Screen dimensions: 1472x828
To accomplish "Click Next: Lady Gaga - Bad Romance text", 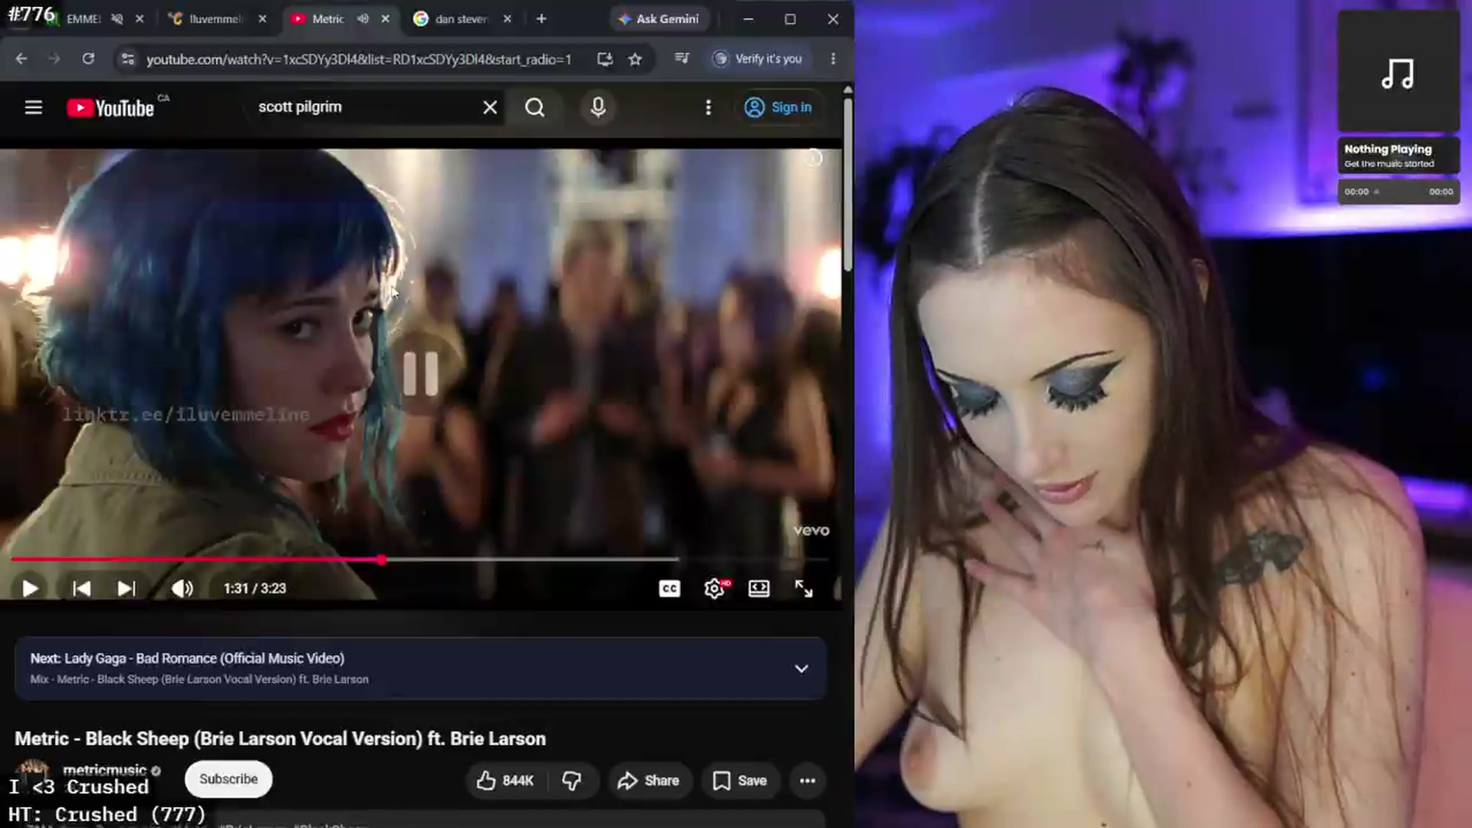I will (187, 659).
